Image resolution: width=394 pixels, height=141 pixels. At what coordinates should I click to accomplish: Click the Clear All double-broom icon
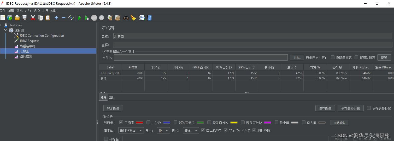117,18
